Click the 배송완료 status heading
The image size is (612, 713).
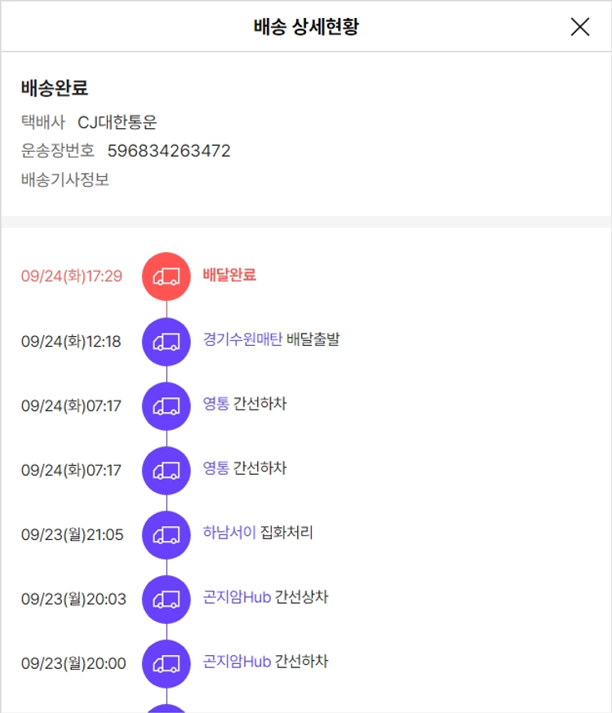[55, 88]
